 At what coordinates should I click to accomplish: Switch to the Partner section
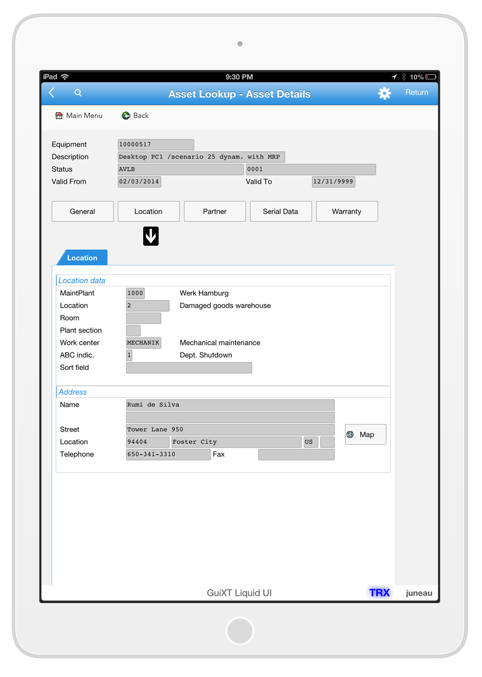pos(215,211)
